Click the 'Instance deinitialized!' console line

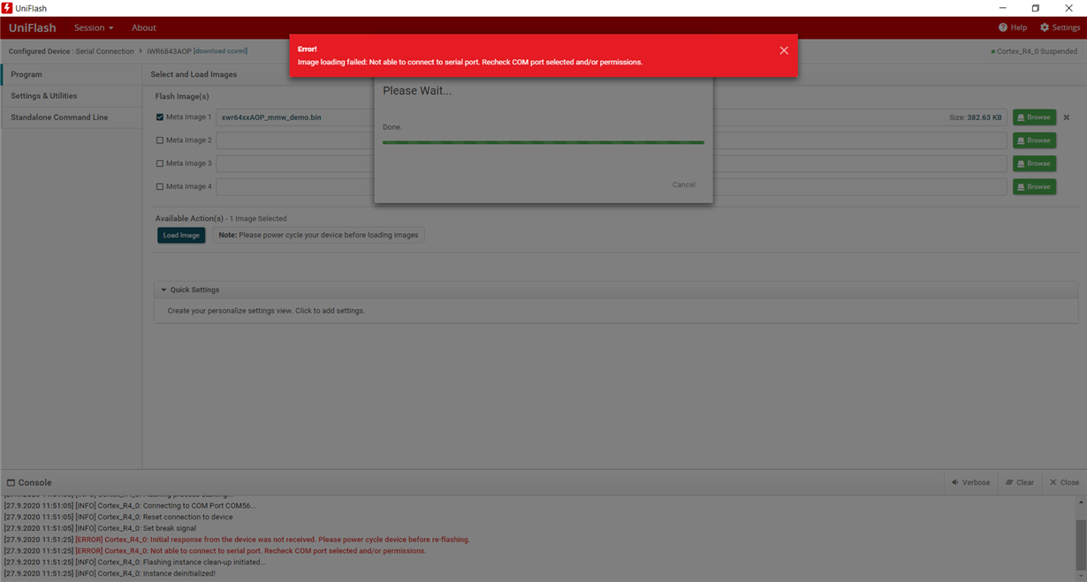click(x=110, y=573)
